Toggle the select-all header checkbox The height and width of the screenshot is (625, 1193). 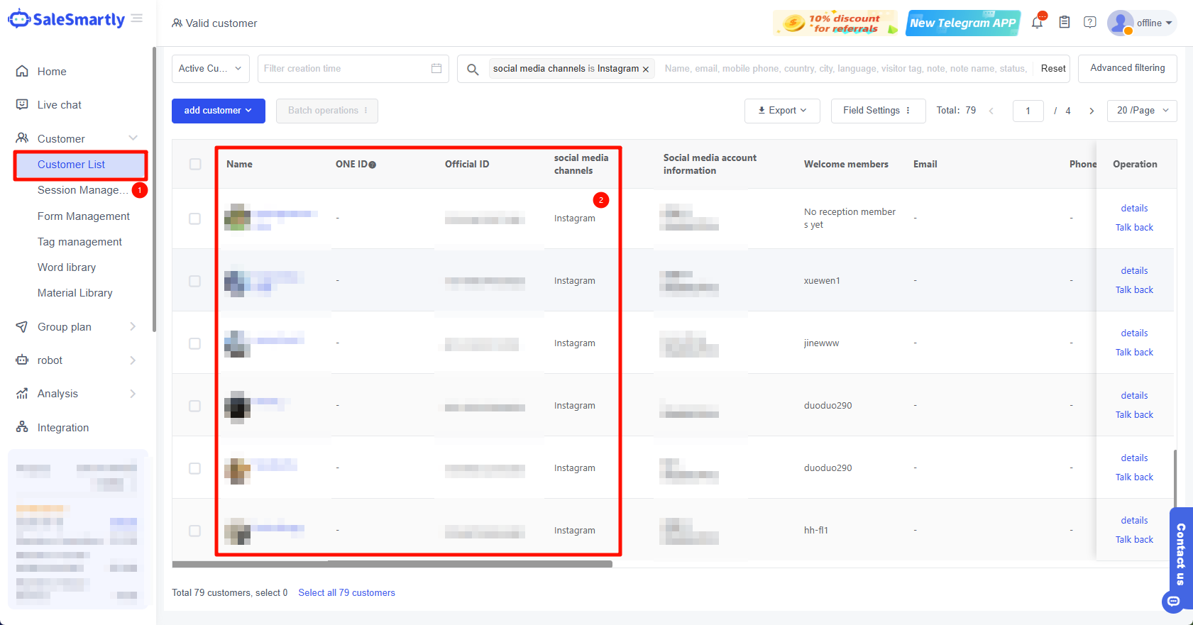pyautogui.click(x=195, y=164)
